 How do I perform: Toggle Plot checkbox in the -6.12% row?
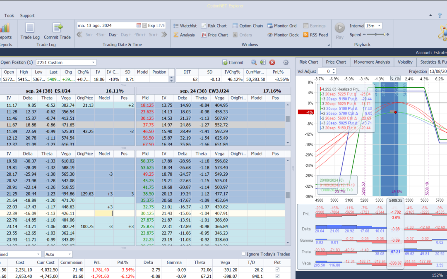point(277,276)
